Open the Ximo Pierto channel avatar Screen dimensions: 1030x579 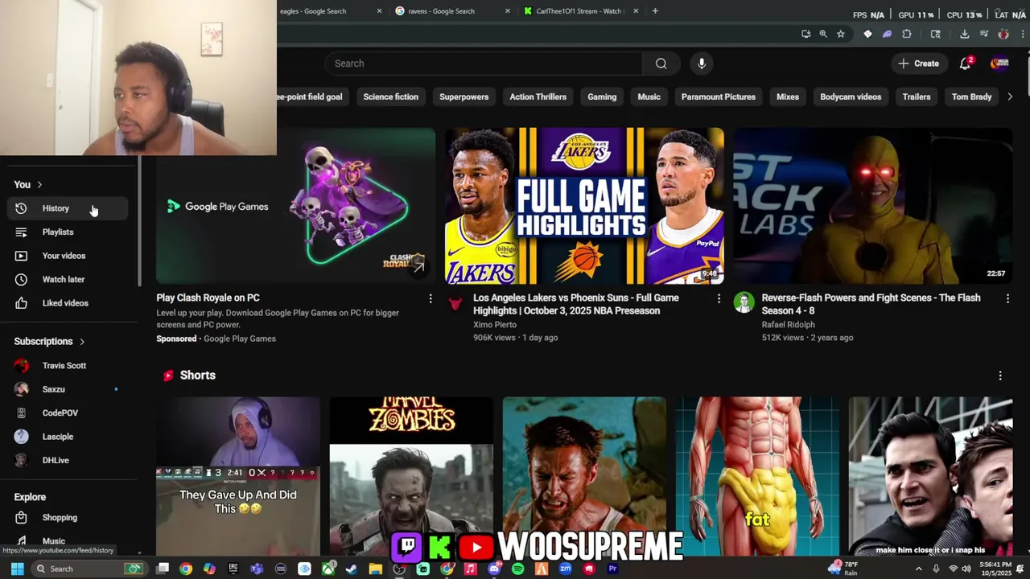[x=455, y=302]
